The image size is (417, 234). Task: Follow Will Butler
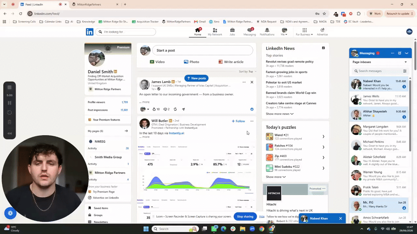click(x=238, y=121)
